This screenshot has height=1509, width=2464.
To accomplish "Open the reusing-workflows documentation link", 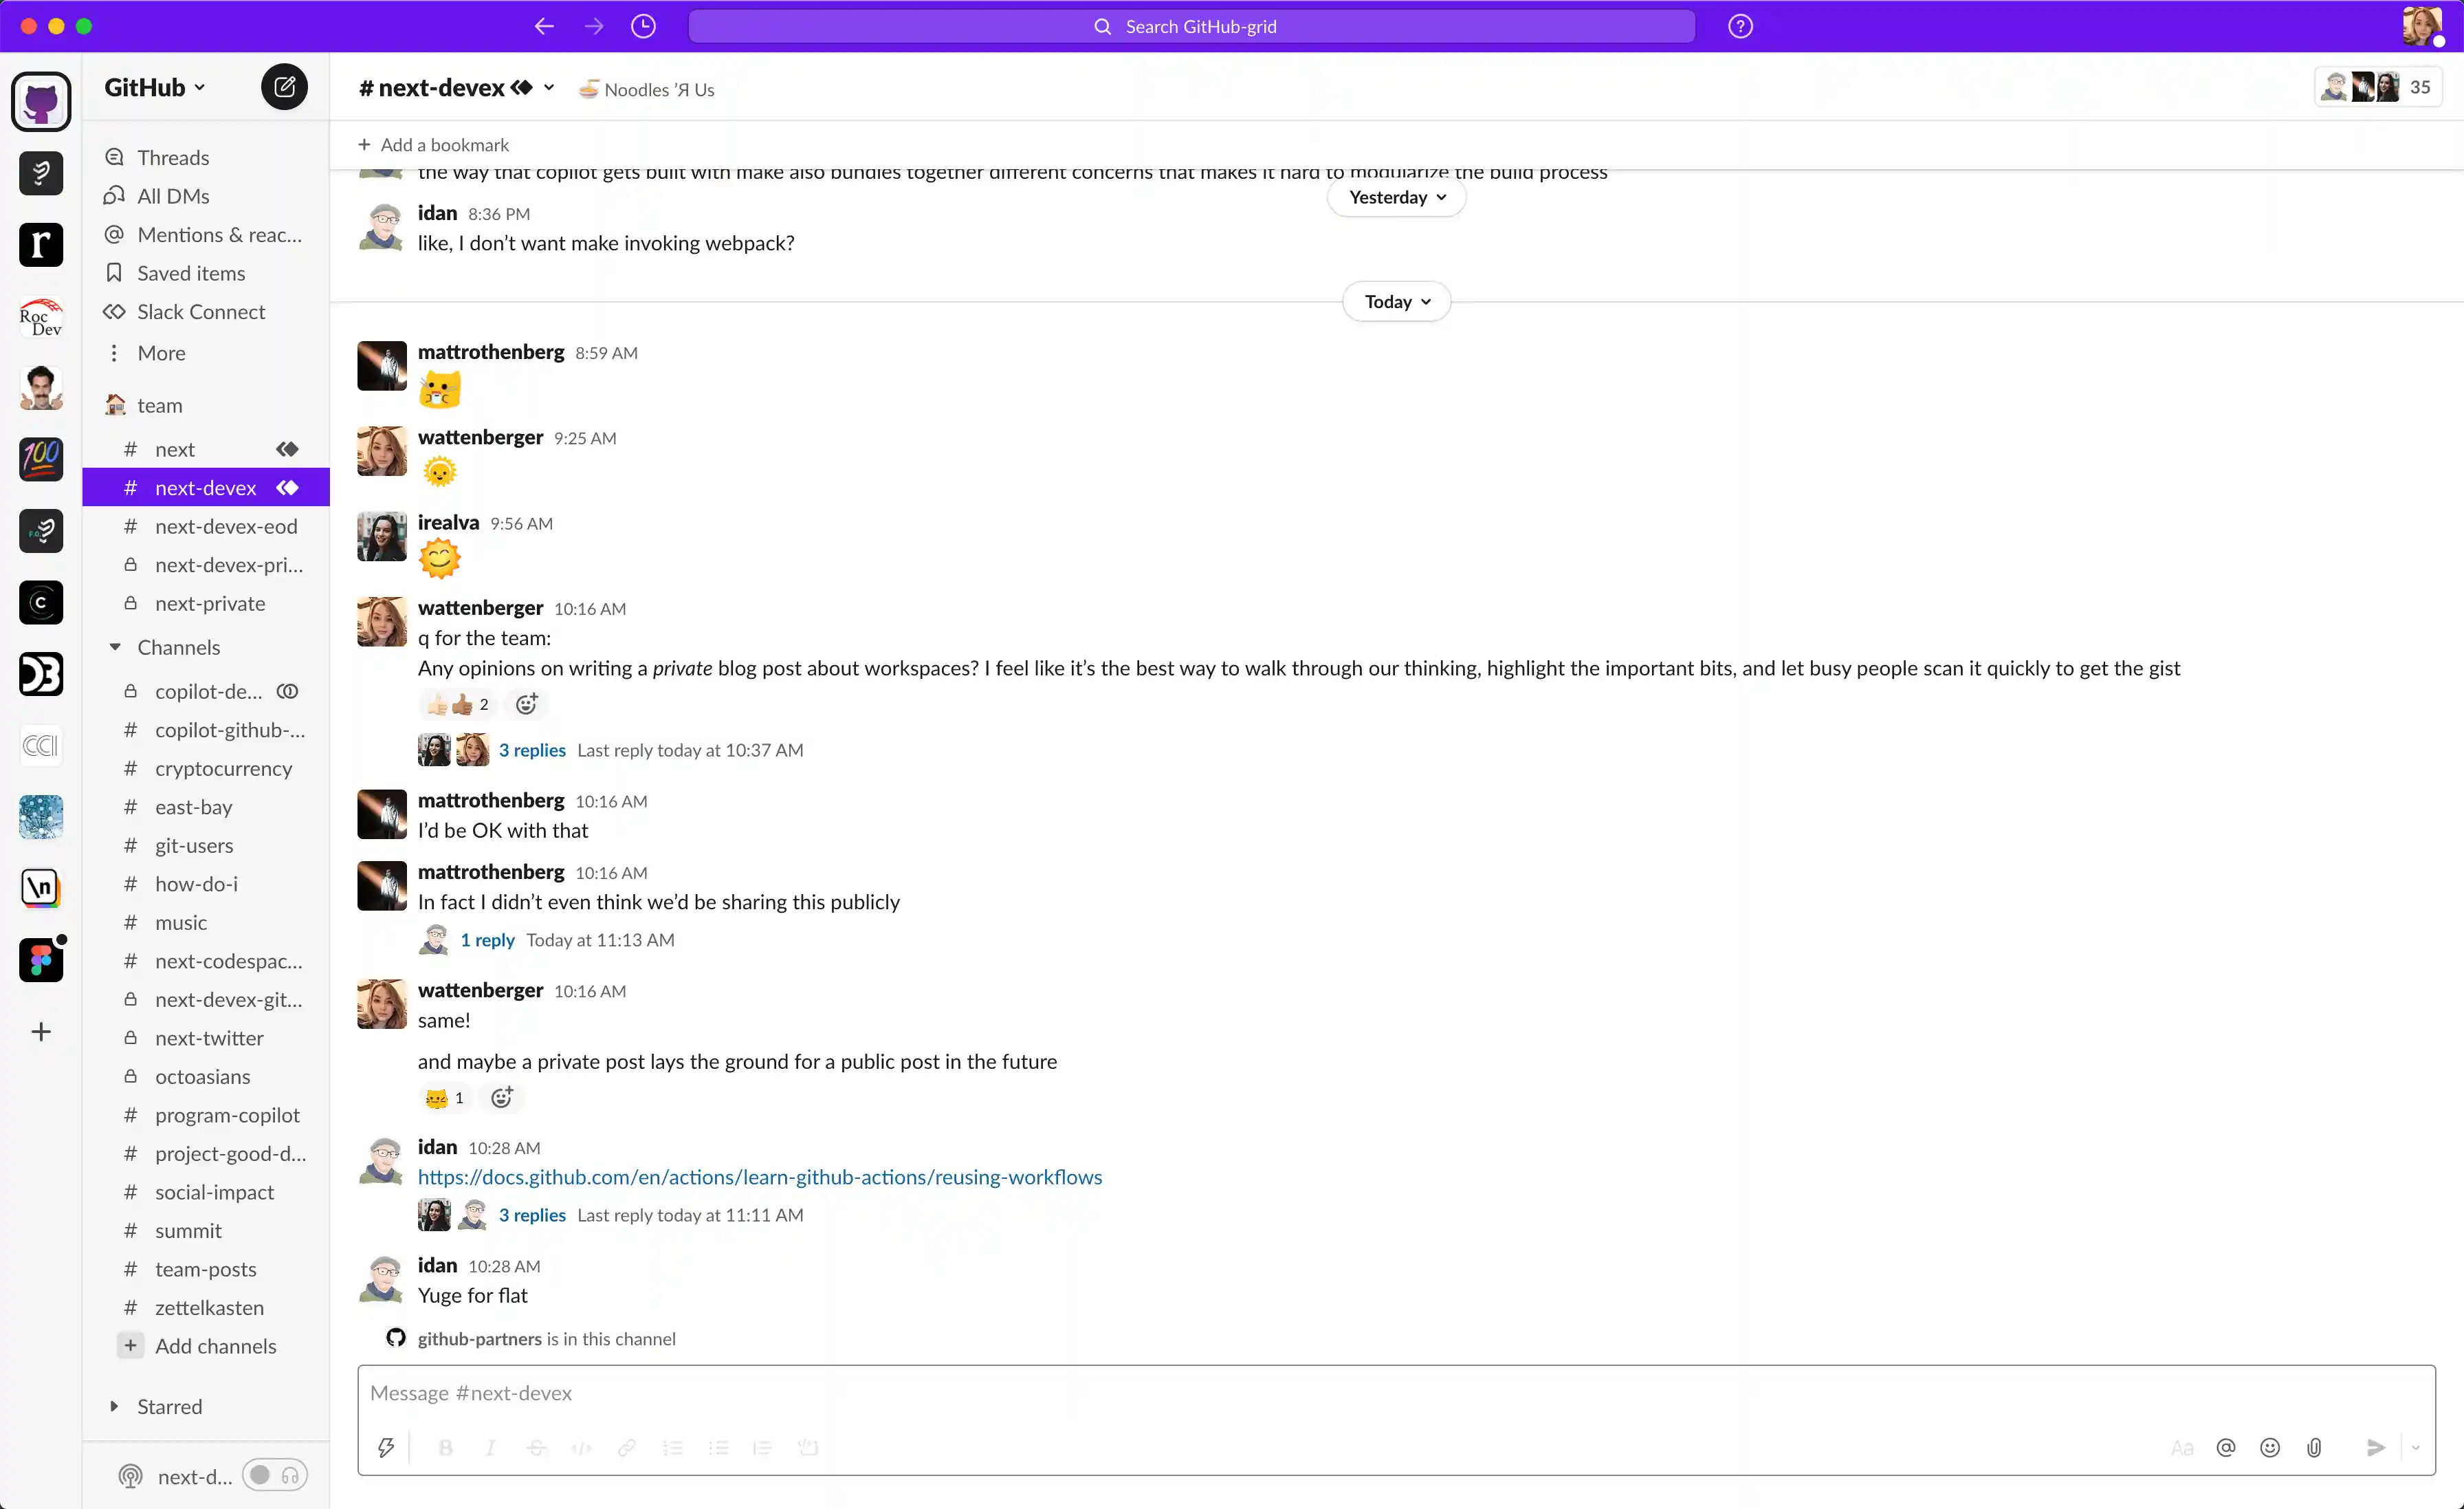I will pyautogui.click(x=760, y=1177).
